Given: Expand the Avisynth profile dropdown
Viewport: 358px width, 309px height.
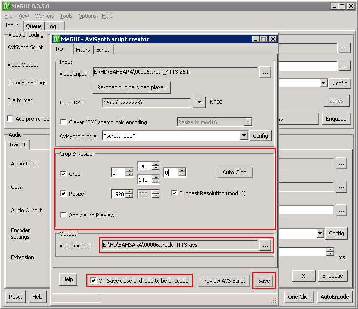Looking at the screenshot, I should tap(244, 136).
